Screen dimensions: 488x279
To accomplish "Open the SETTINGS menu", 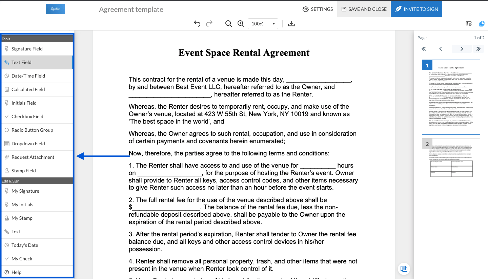I will (x=318, y=9).
